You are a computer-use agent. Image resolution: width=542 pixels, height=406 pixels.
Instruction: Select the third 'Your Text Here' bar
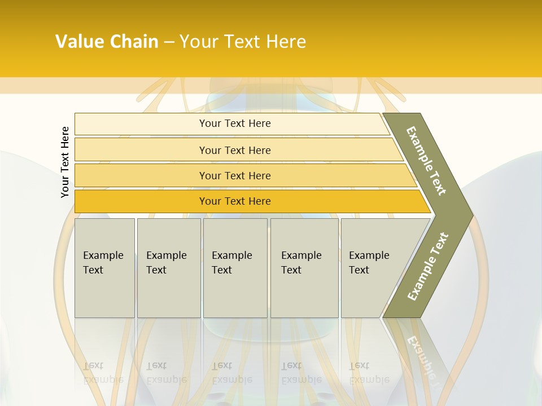[235, 175]
